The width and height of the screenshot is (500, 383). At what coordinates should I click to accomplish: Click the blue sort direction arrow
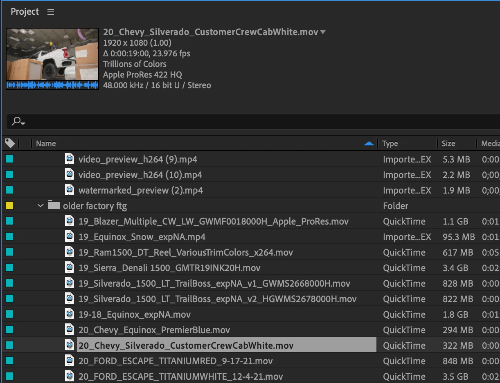click(x=369, y=143)
